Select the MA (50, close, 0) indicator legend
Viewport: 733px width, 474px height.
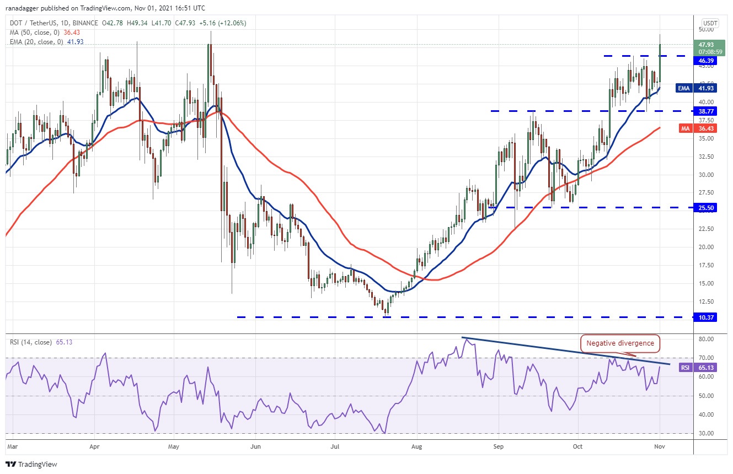40,33
